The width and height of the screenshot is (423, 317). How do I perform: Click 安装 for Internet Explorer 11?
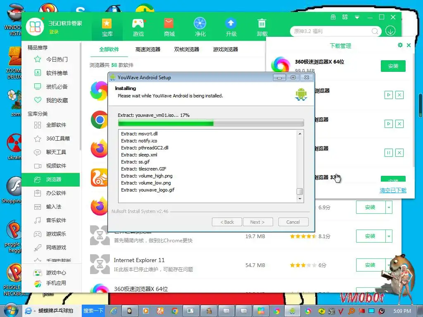coord(371,265)
